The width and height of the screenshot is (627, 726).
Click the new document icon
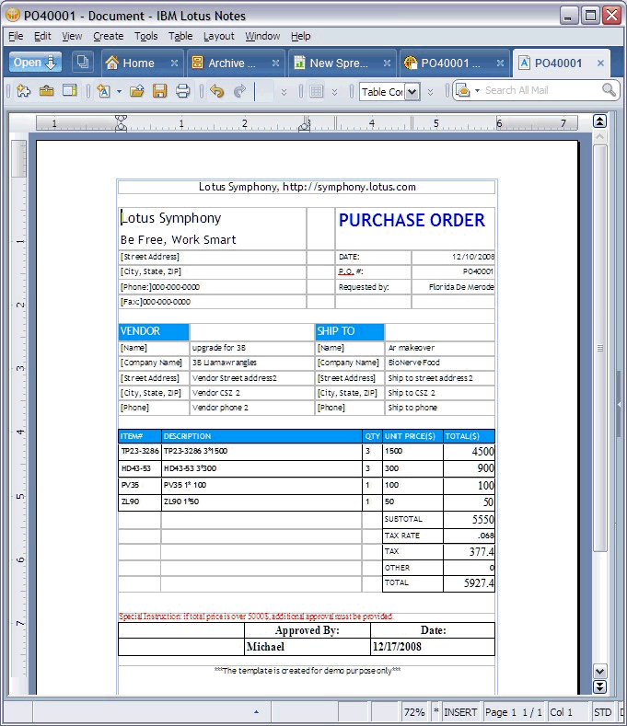[x=104, y=91]
